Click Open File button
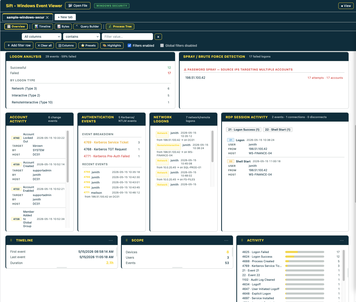This screenshot has width=356, height=302. (78, 6)
